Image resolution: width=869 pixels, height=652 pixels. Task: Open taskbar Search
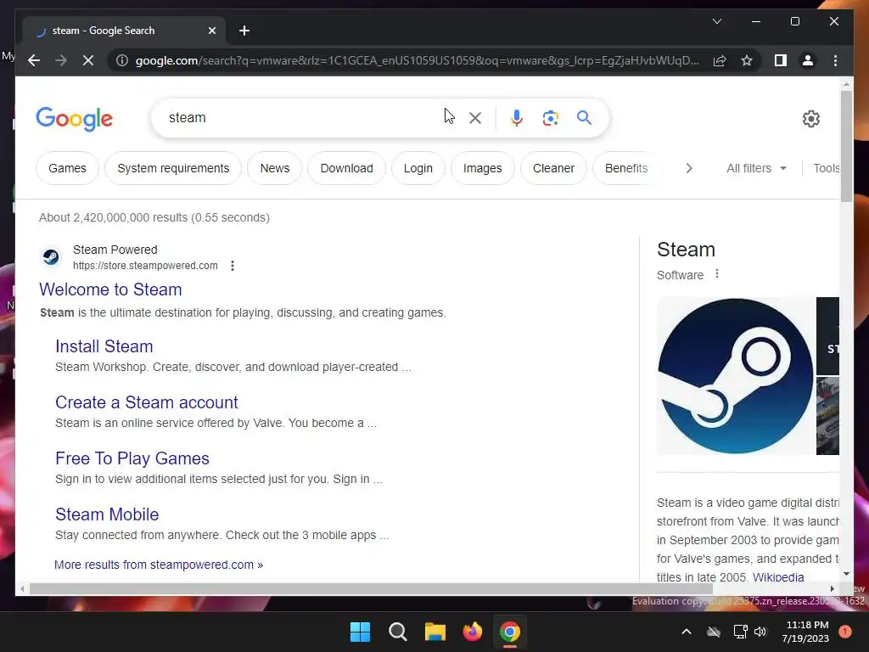[398, 632]
